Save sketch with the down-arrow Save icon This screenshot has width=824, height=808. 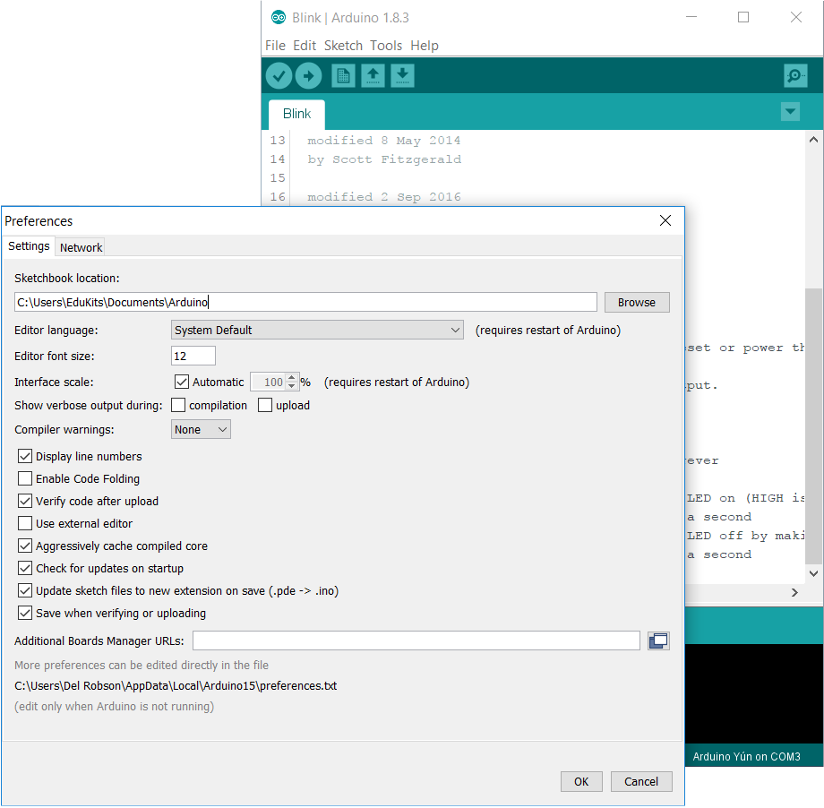402,76
